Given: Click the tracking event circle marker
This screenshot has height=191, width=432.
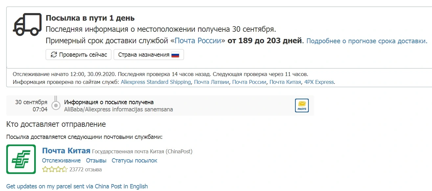Looking at the screenshot, I should pyautogui.click(x=56, y=105).
